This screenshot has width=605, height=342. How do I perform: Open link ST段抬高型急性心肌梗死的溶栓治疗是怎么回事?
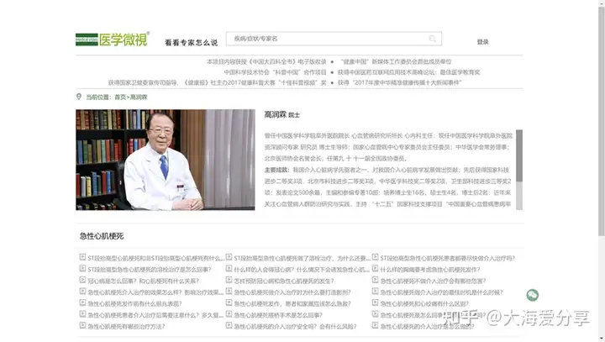[x=150, y=270]
